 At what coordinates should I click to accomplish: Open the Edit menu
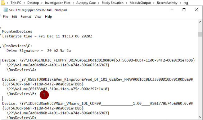pos(14,17)
